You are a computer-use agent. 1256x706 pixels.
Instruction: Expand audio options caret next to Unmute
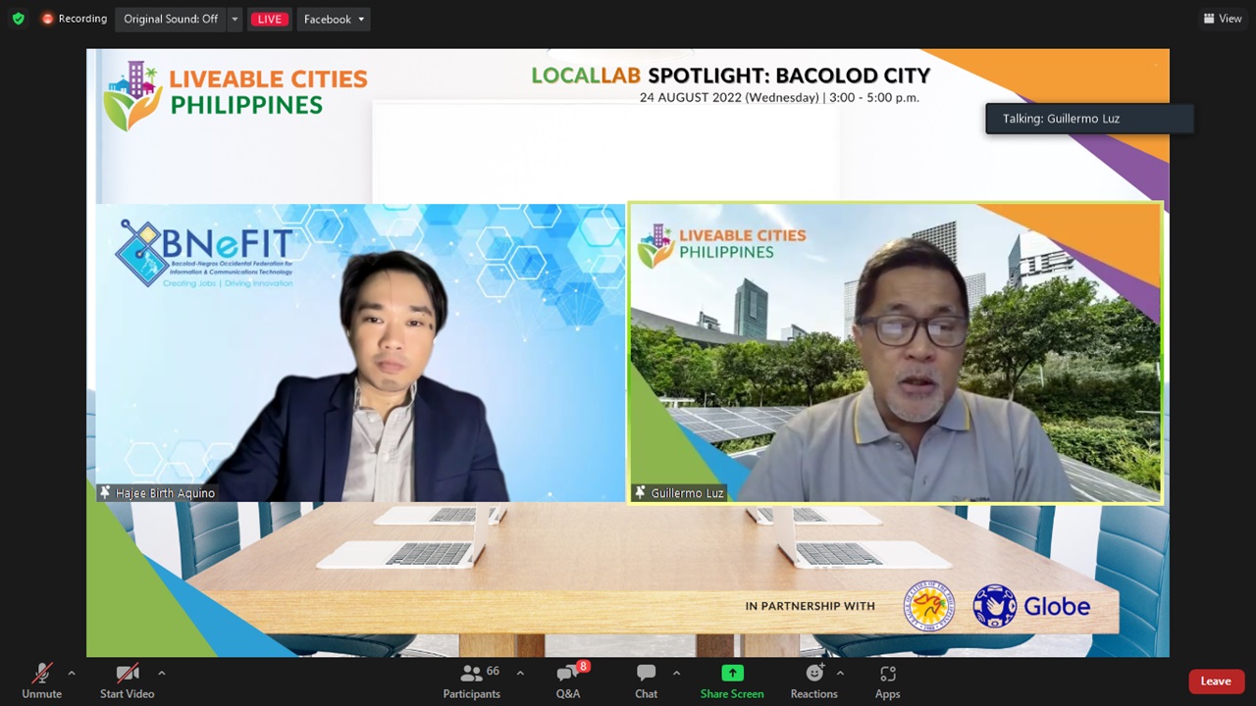click(x=72, y=673)
